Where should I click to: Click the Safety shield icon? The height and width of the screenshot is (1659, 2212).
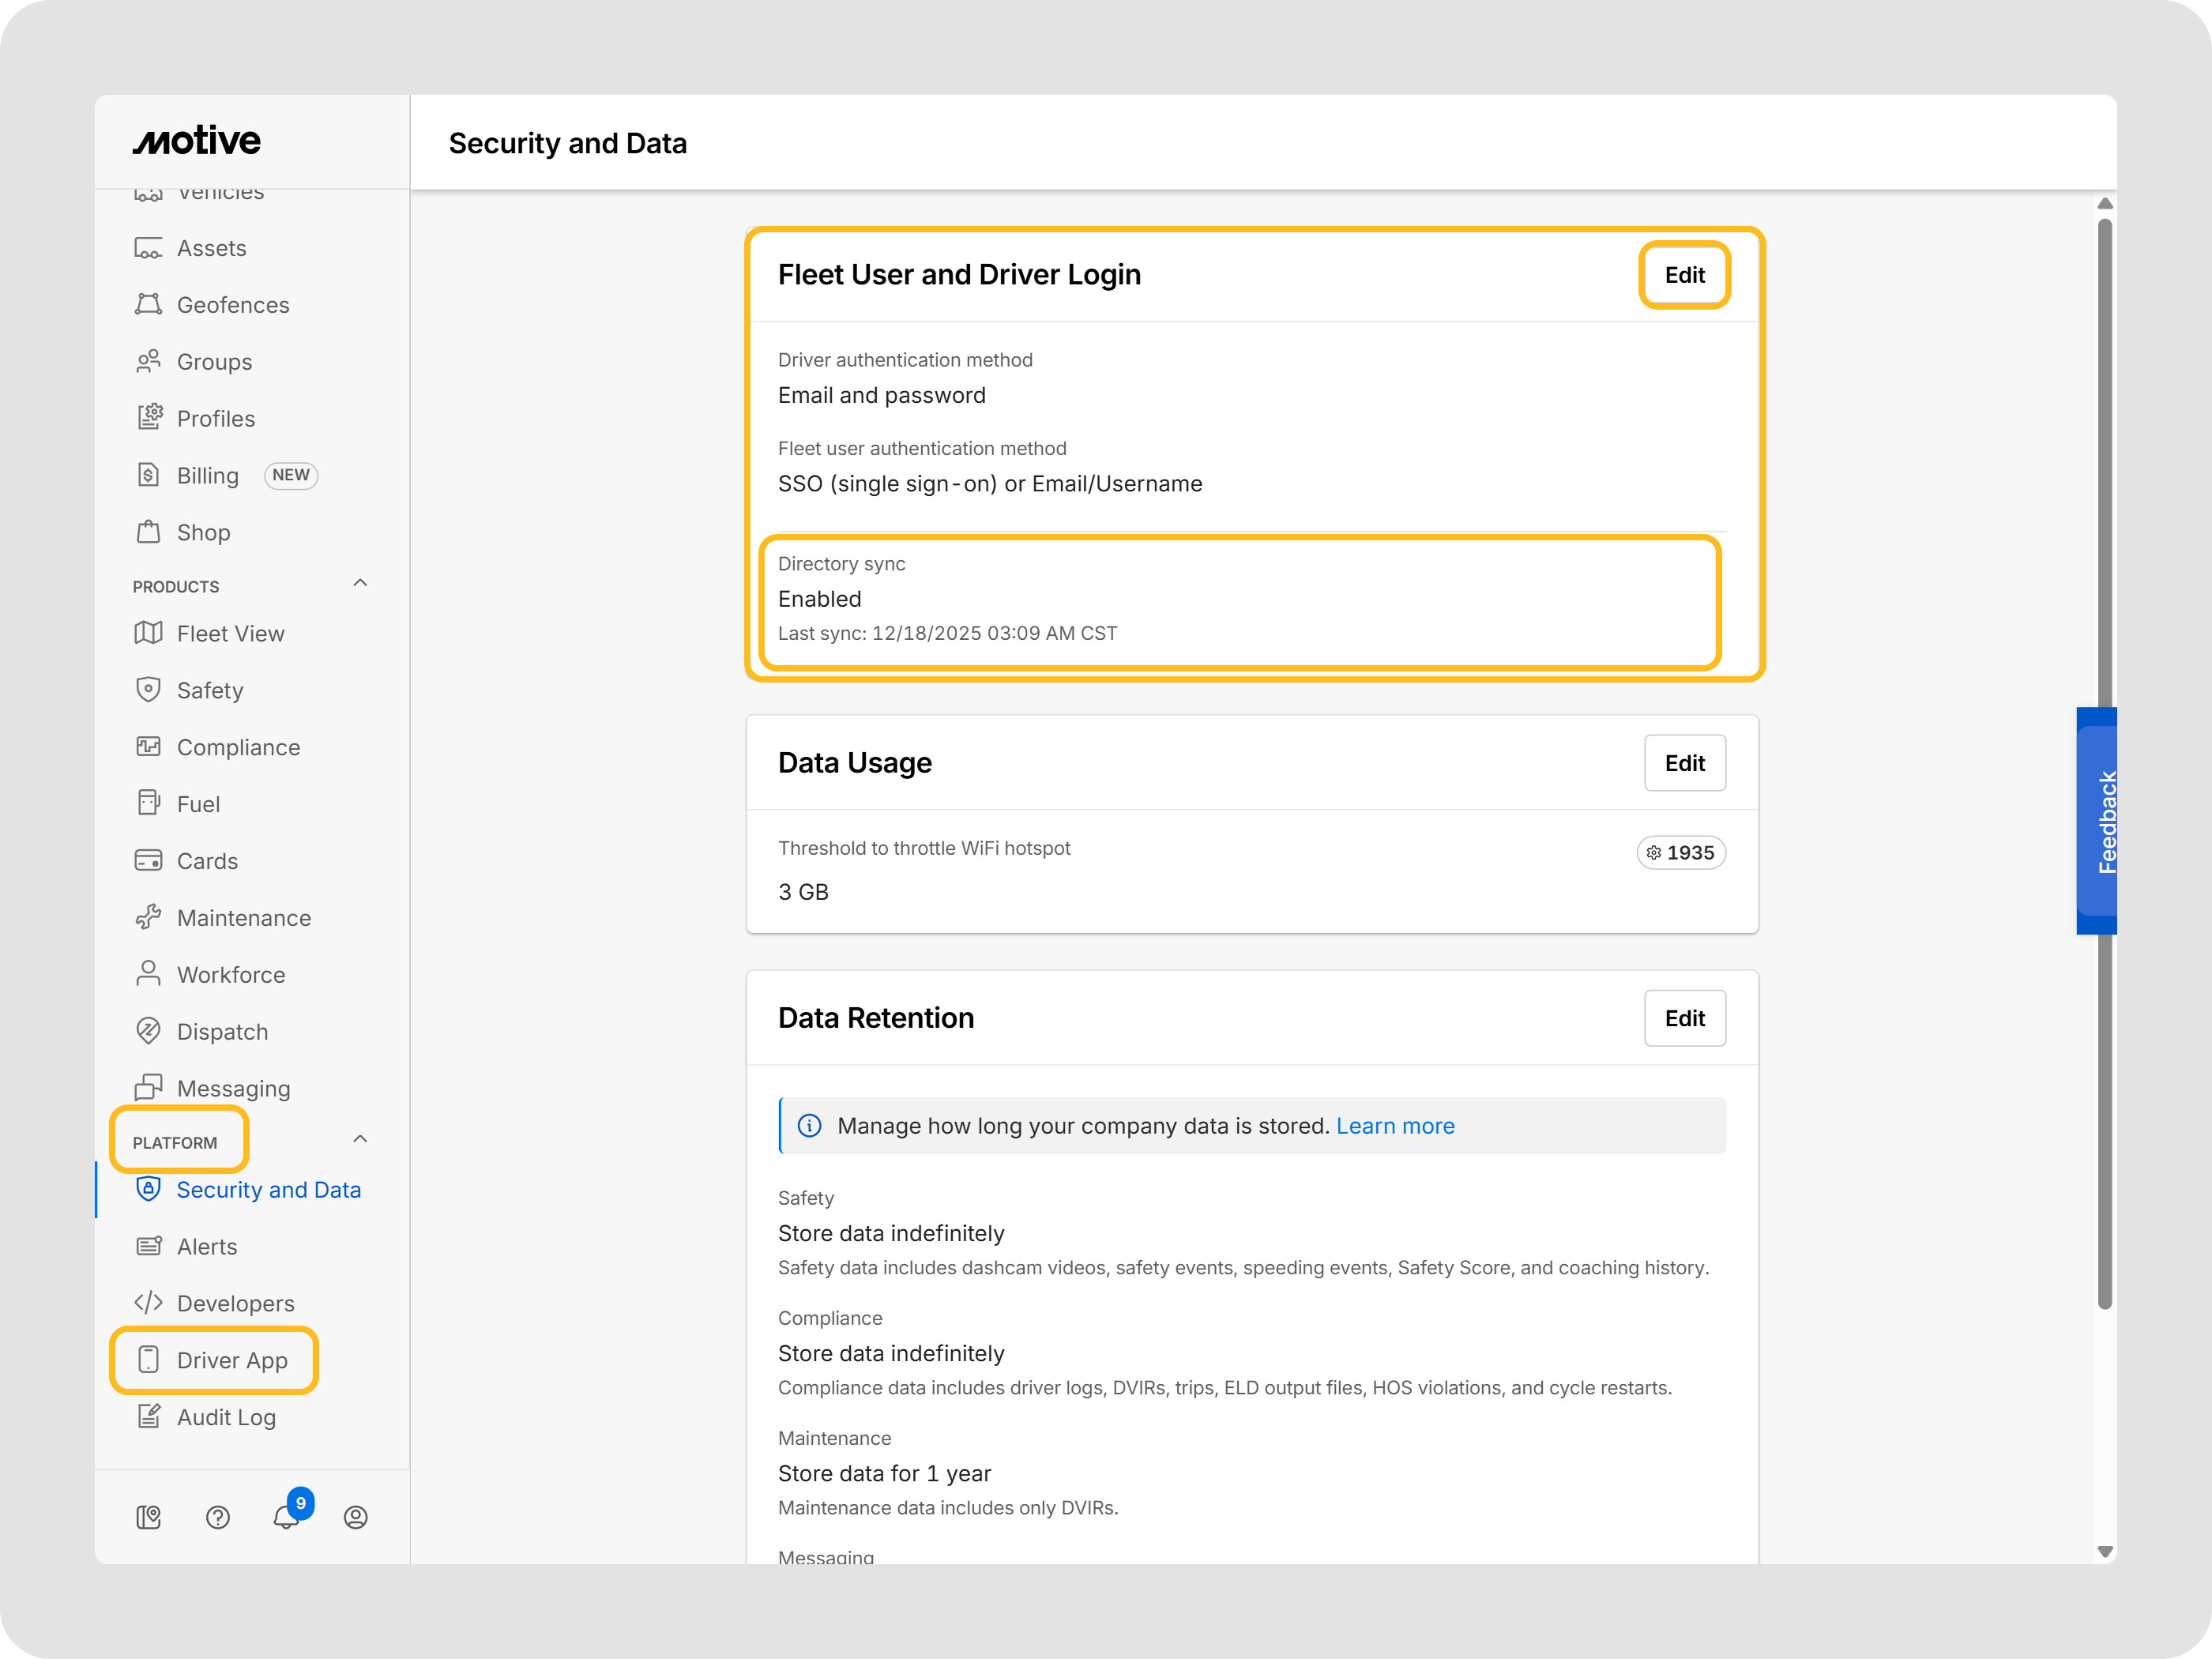[148, 690]
